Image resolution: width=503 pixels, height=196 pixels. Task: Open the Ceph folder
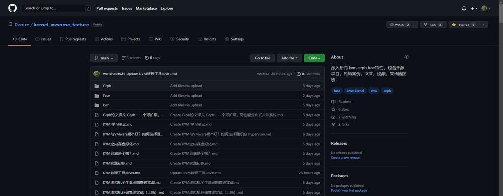point(107,86)
